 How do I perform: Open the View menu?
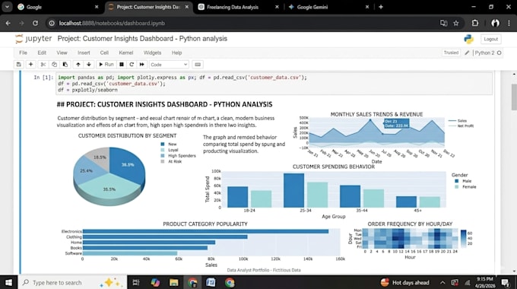pos(62,52)
